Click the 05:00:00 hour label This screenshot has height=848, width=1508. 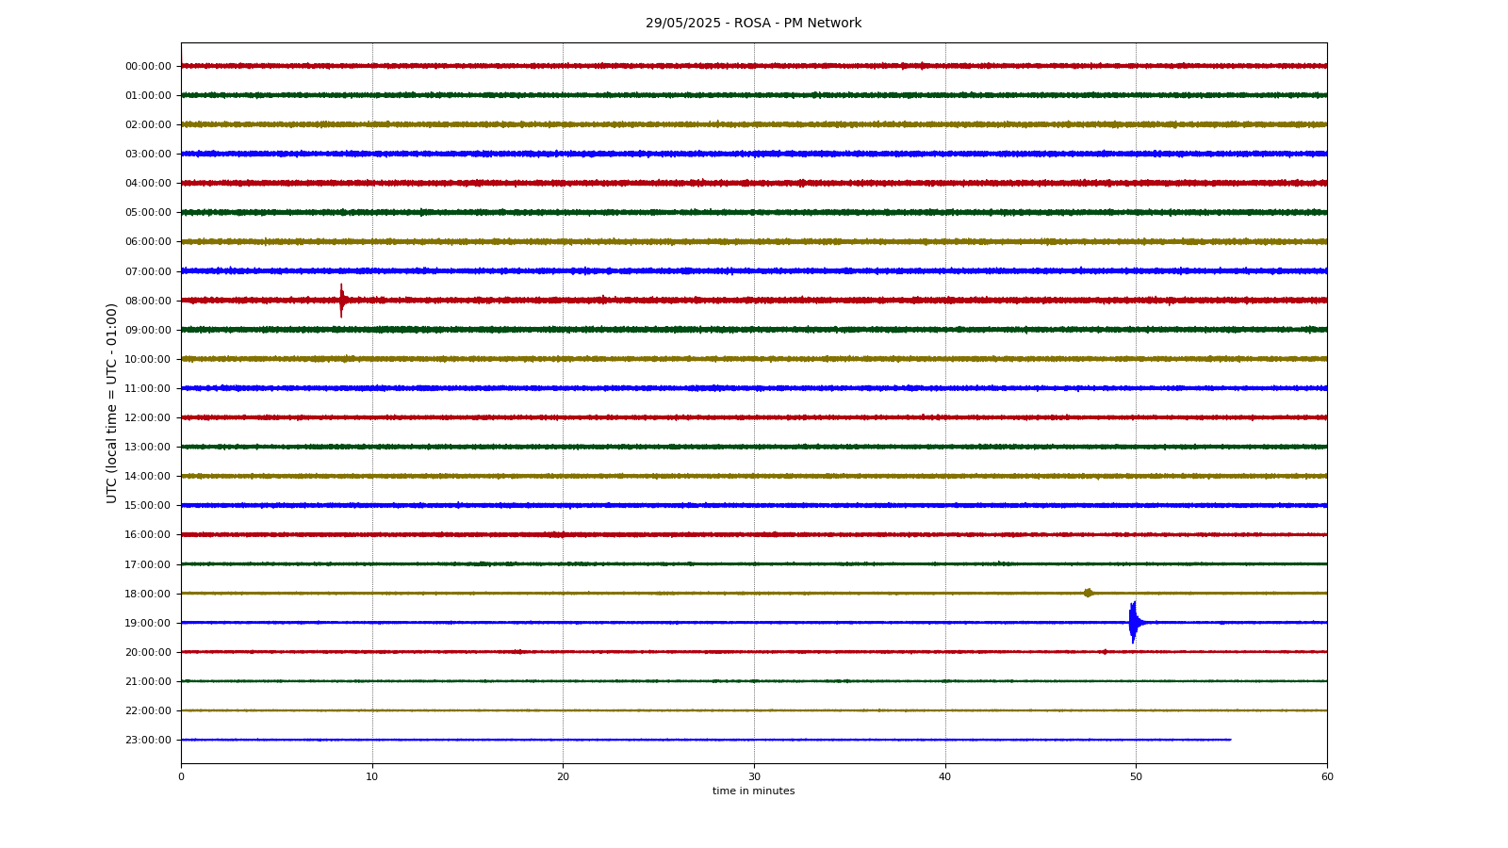tap(148, 212)
